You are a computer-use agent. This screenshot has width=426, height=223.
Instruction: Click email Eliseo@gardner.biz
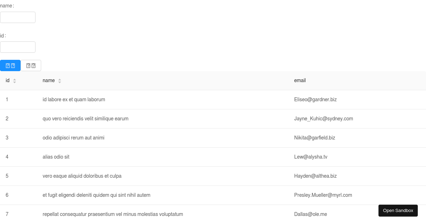pyautogui.click(x=315, y=99)
